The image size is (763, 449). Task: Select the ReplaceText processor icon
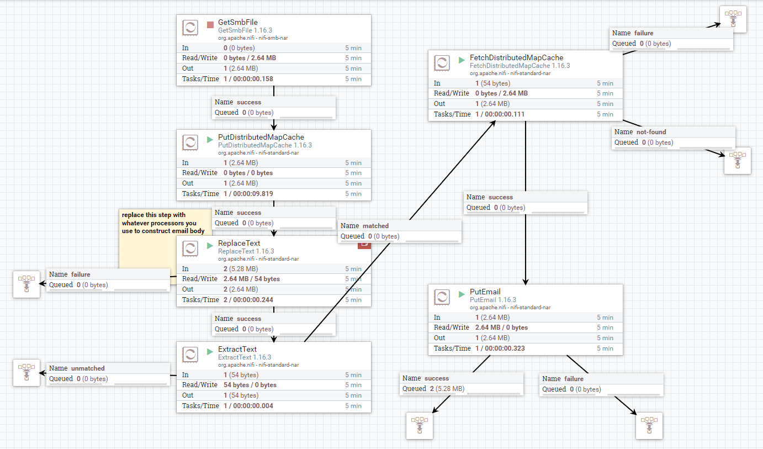190,249
